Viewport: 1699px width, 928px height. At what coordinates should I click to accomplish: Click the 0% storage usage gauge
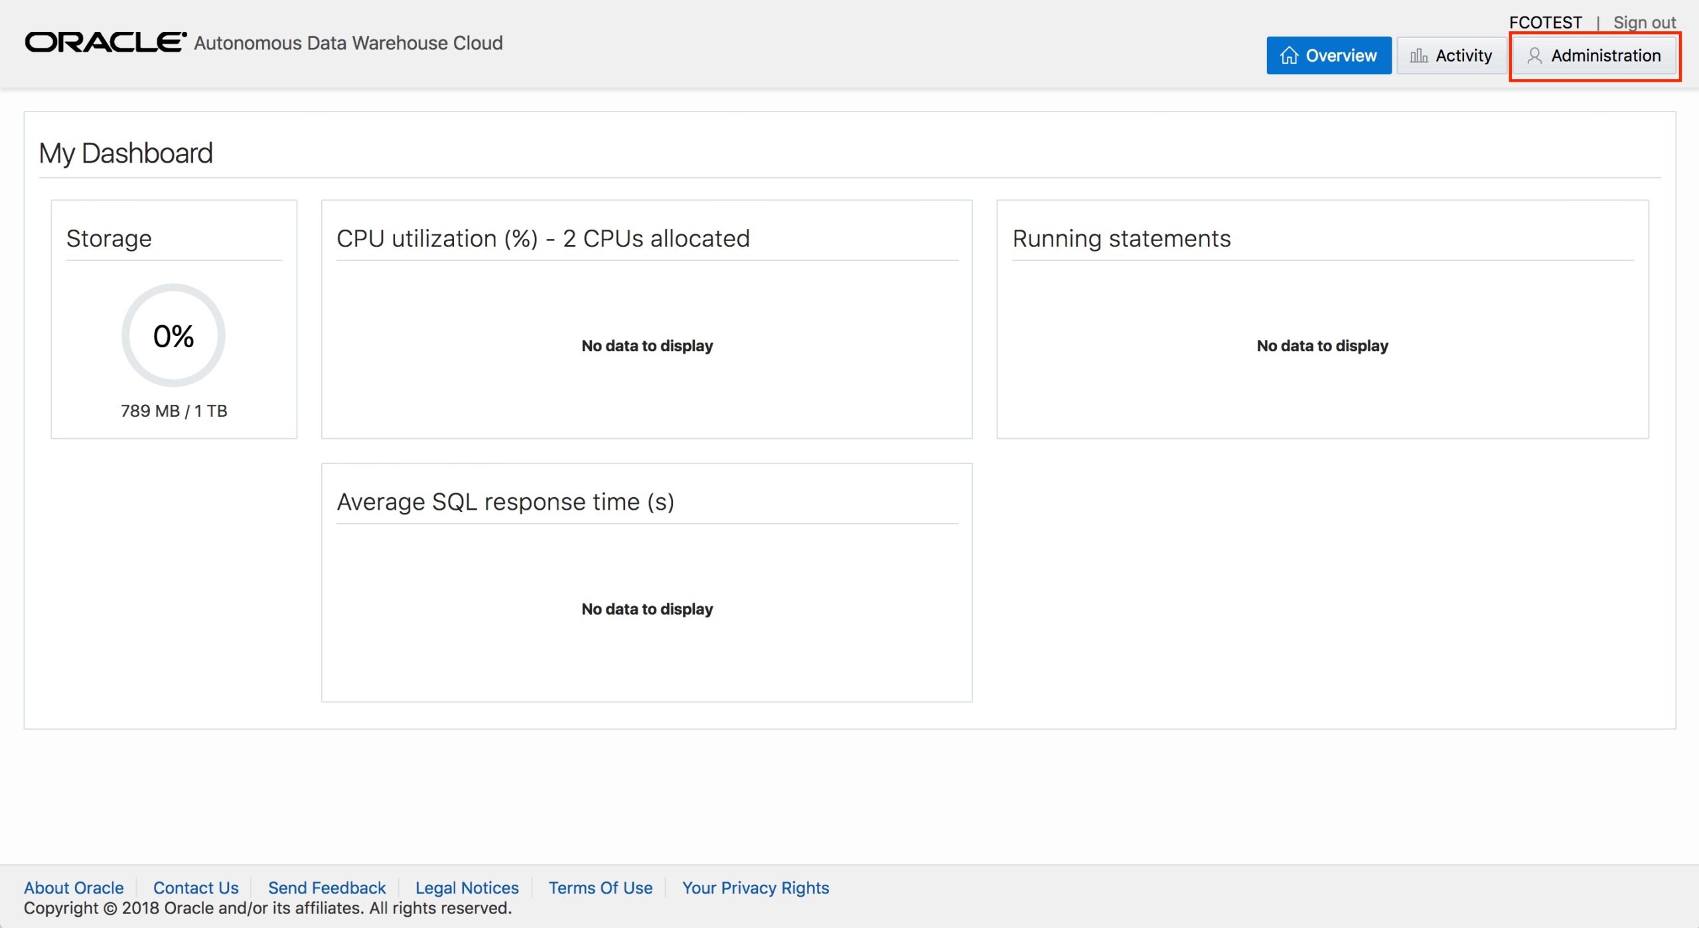pyautogui.click(x=173, y=336)
